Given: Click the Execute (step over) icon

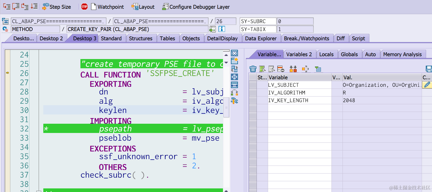Looking at the screenshot, I should [16, 7].
